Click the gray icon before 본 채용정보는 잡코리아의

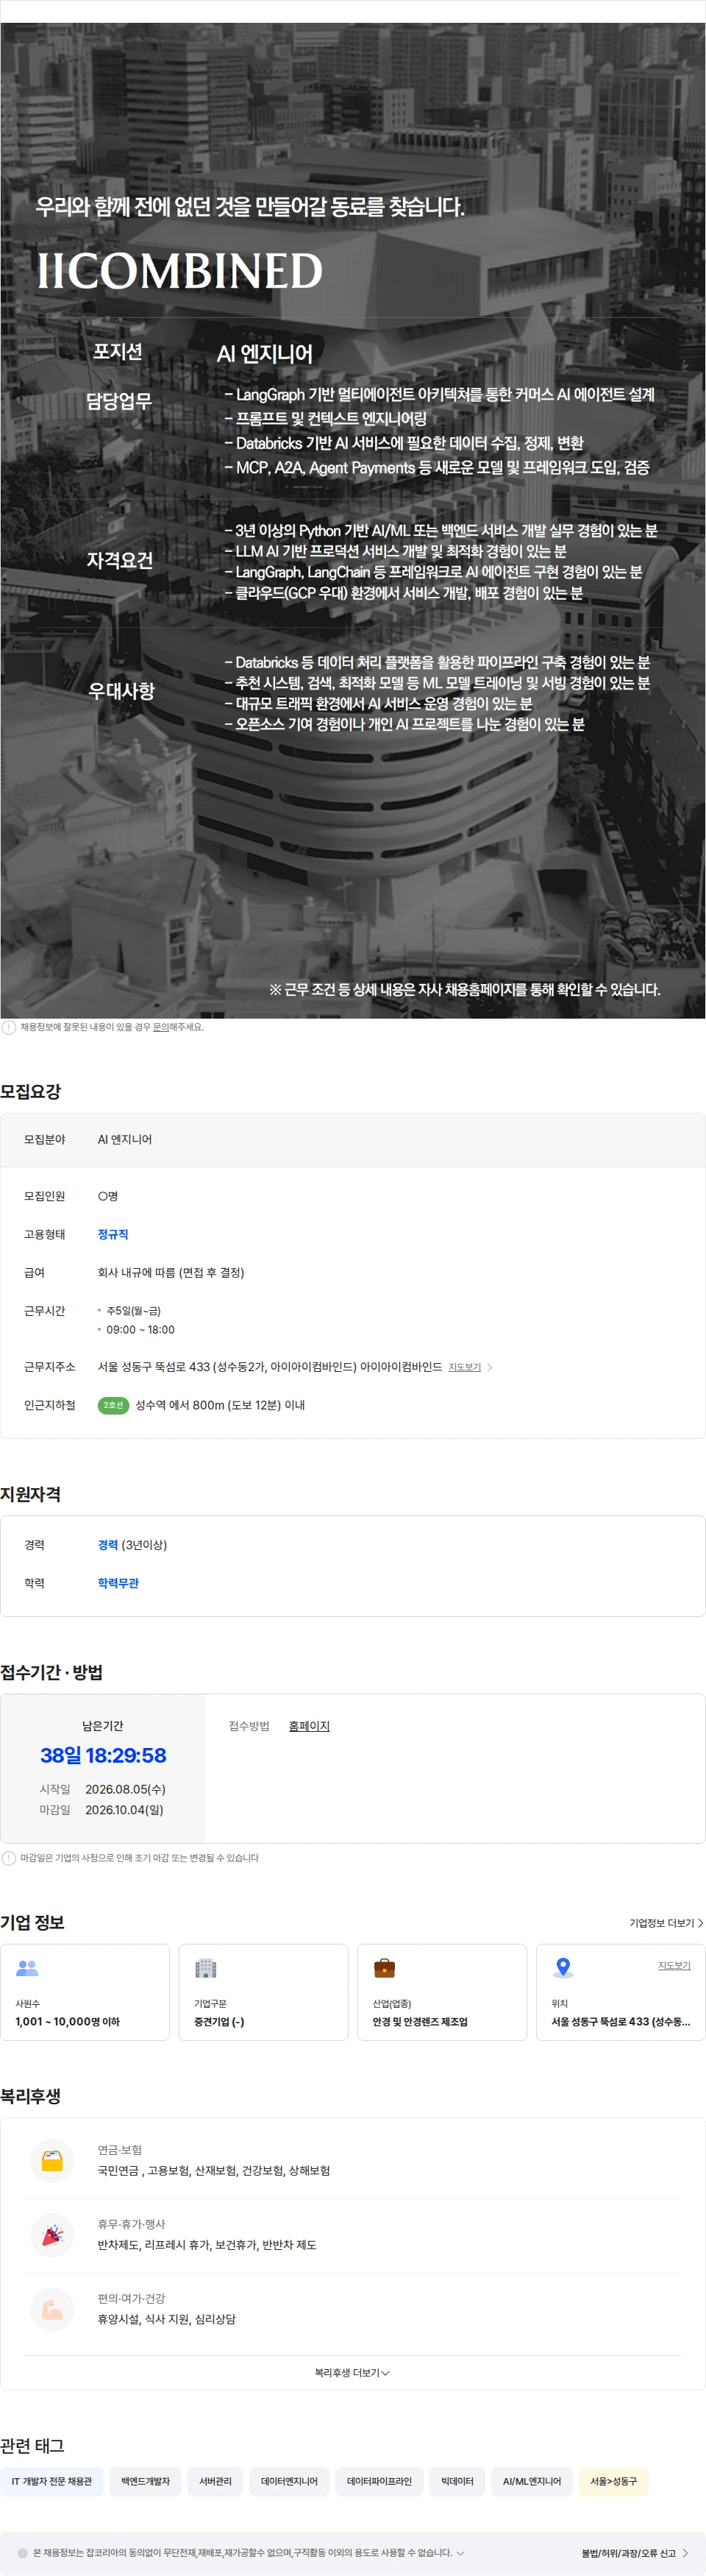click(23, 2553)
